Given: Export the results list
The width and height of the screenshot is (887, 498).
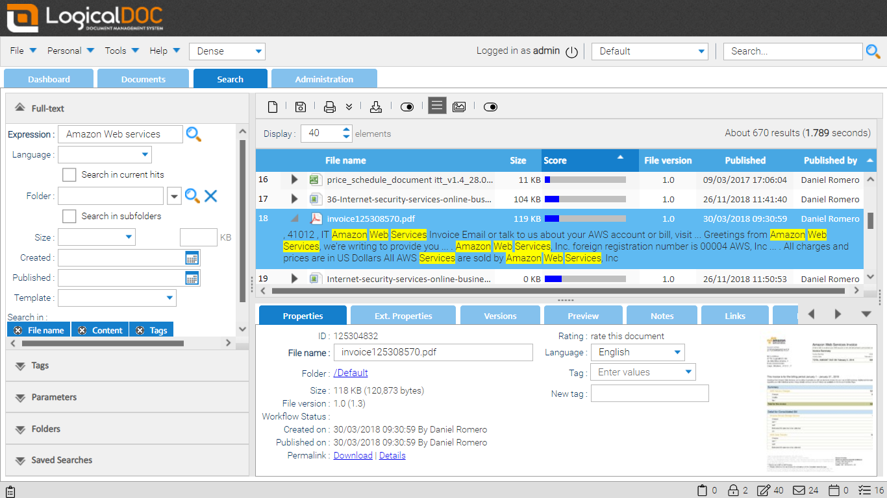Looking at the screenshot, I should 376,106.
